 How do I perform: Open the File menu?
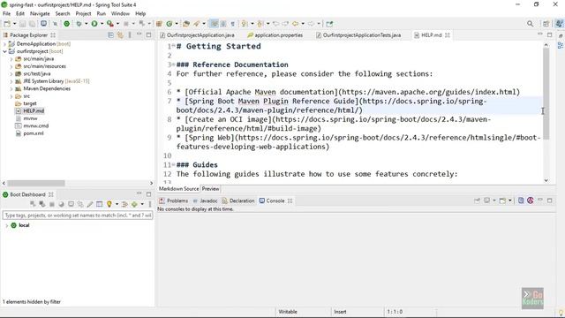tap(6, 14)
